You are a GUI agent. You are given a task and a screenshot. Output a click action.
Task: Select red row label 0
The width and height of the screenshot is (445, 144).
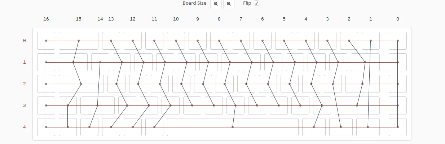[25, 41]
